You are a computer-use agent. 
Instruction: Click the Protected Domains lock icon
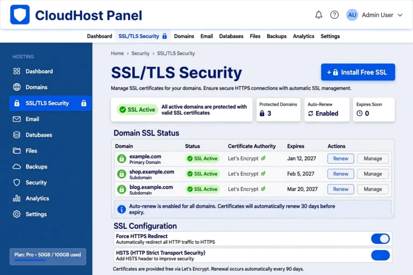click(x=262, y=113)
